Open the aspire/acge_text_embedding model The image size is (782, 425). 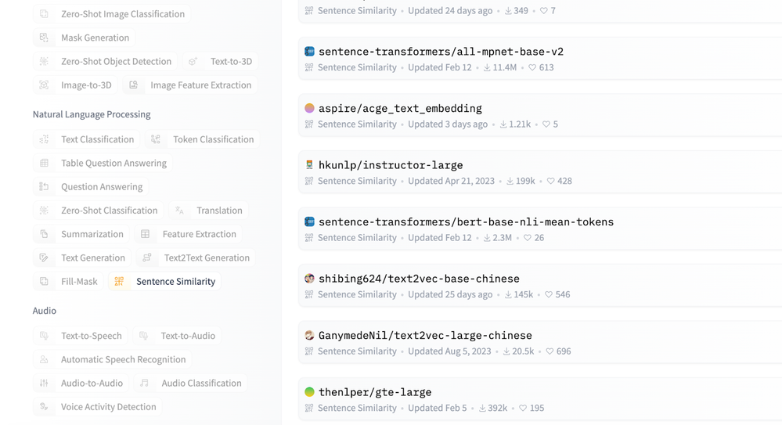(400, 108)
